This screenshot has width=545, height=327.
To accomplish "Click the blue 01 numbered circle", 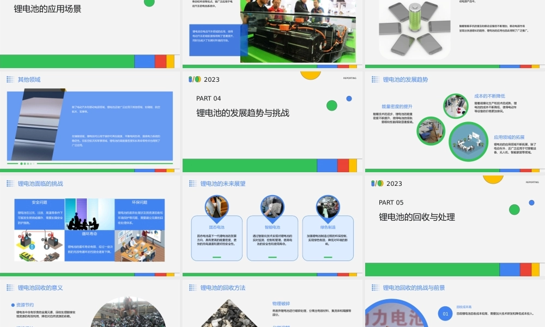I will point(445,313).
